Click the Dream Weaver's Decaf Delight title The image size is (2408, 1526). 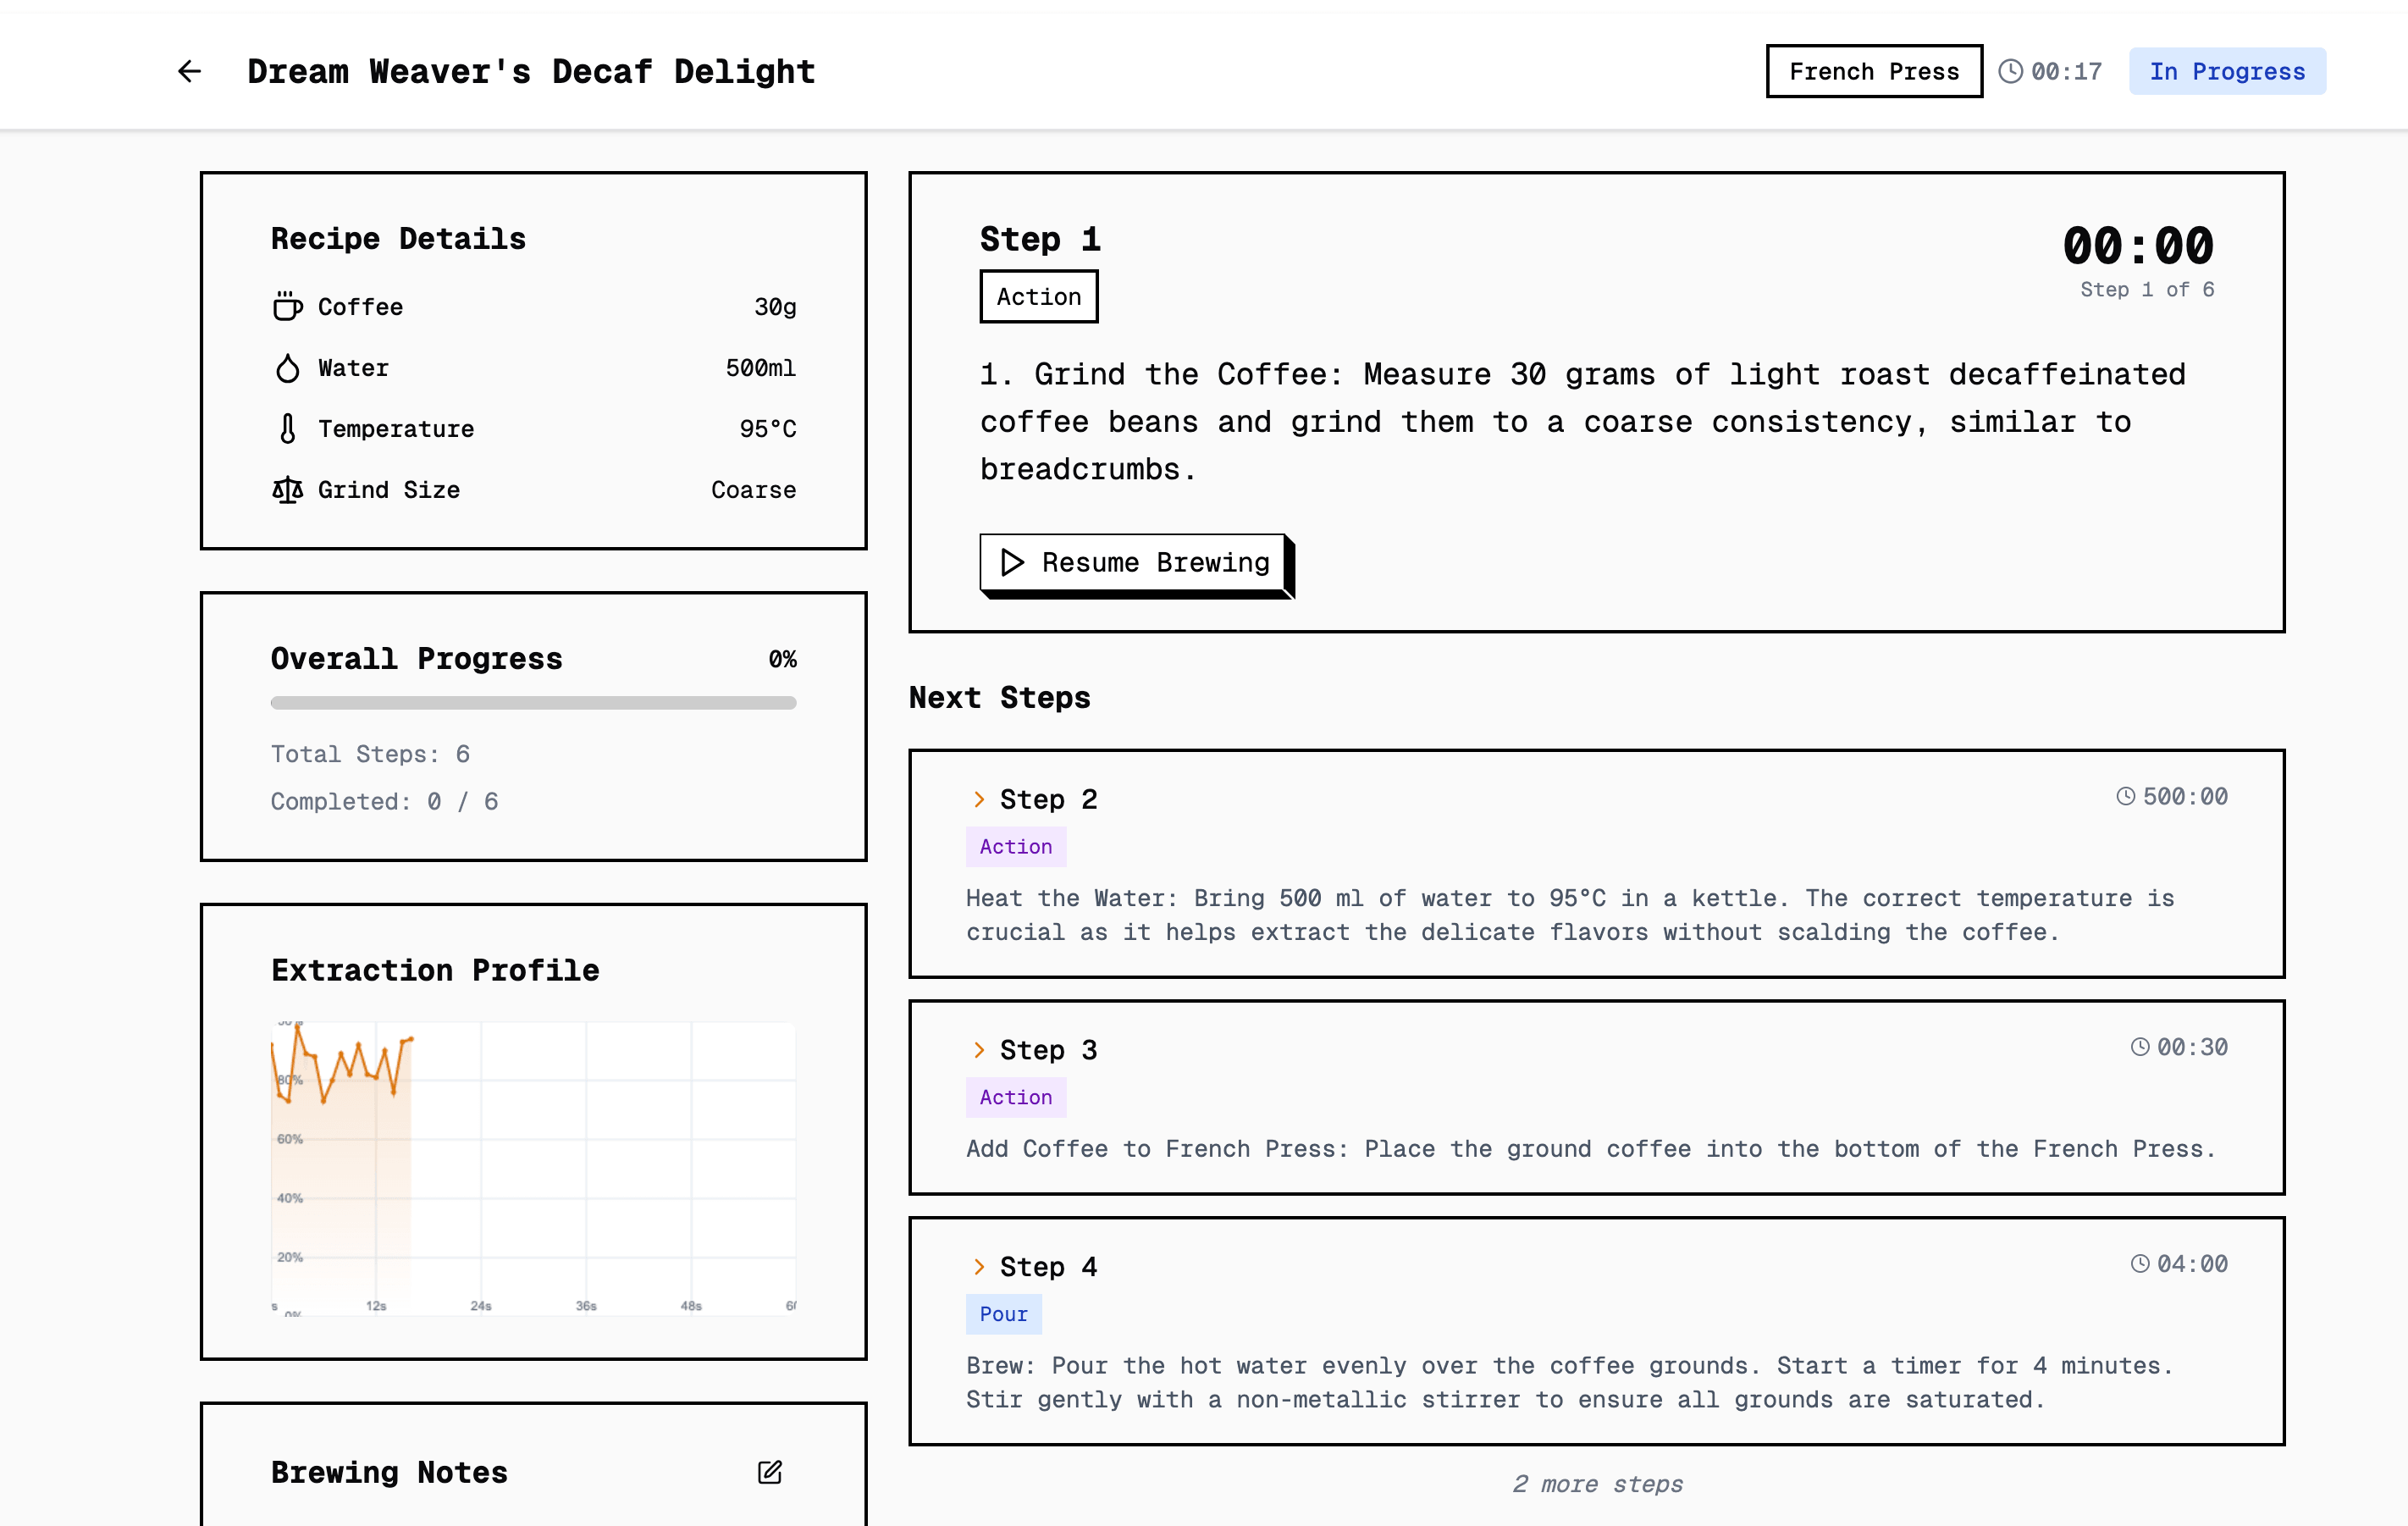coord(531,71)
